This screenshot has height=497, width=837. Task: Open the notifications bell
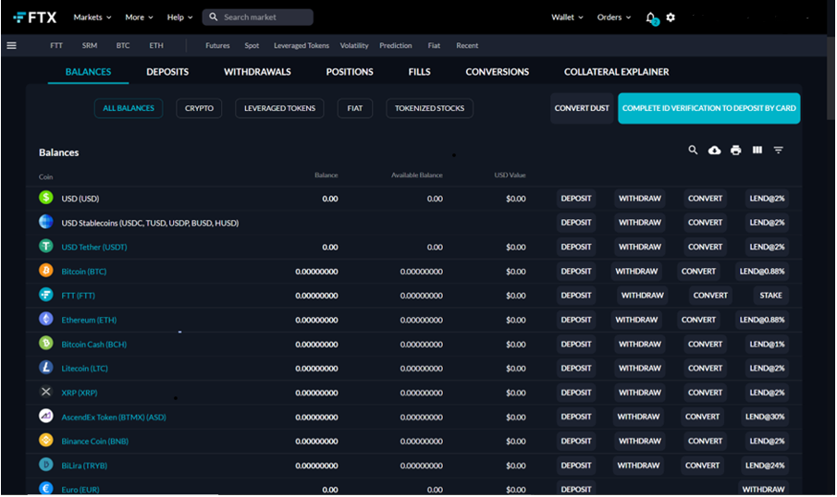(650, 18)
